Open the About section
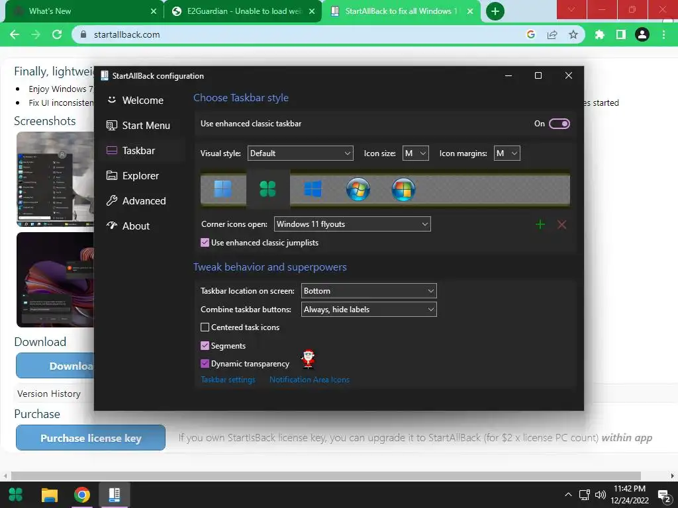This screenshot has height=508, width=678. pyautogui.click(x=142, y=226)
